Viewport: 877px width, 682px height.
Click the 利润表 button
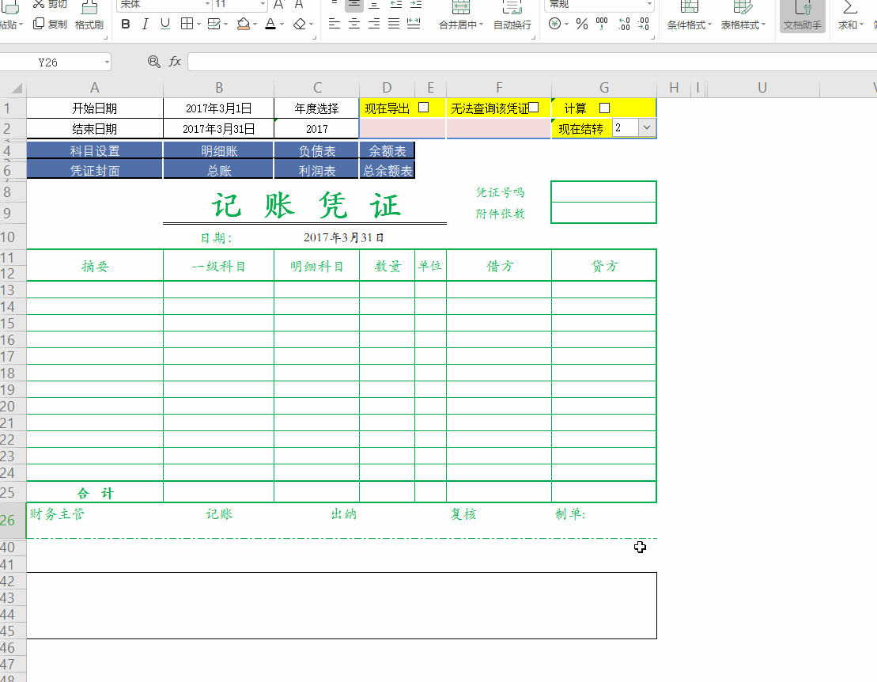pyautogui.click(x=316, y=170)
